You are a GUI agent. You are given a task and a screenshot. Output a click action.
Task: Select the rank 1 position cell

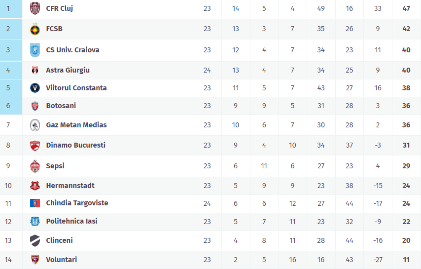point(8,8)
